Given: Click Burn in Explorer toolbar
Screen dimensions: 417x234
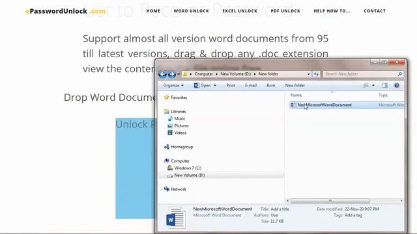Looking at the screenshot, I should point(271,85).
